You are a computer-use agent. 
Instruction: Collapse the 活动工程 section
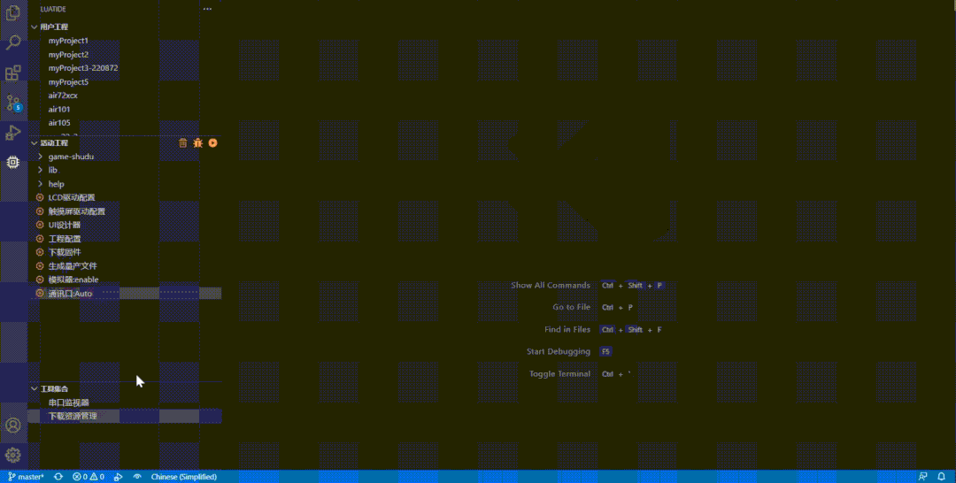[35, 143]
